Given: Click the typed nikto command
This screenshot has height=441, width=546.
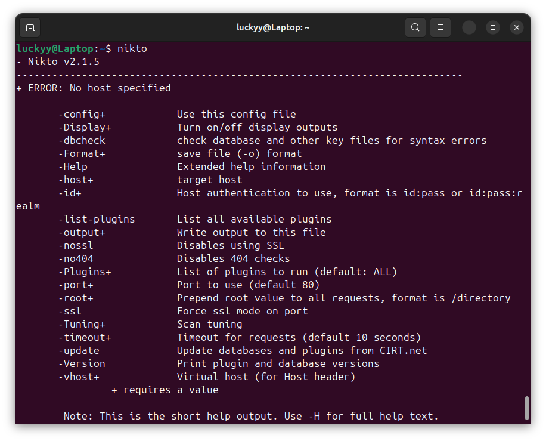Looking at the screenshot, I should [x=132, y=49].
